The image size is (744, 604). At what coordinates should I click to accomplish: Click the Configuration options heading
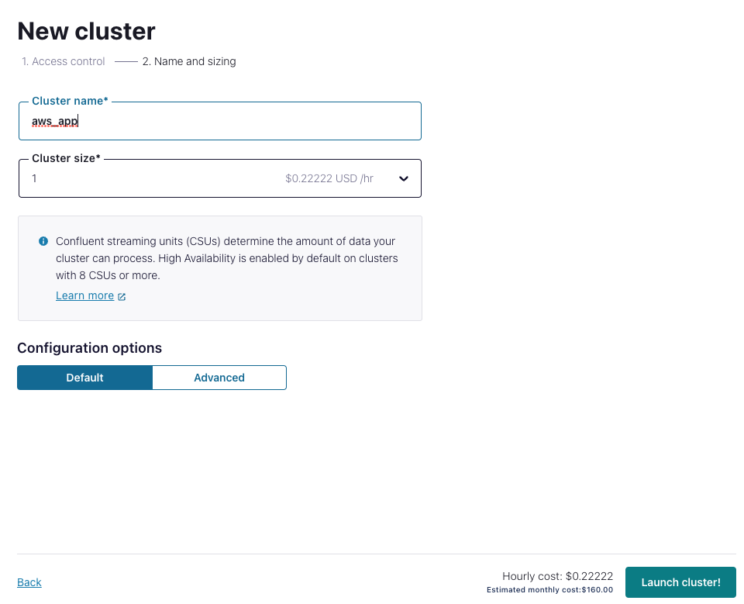click(x=90, y=347)
